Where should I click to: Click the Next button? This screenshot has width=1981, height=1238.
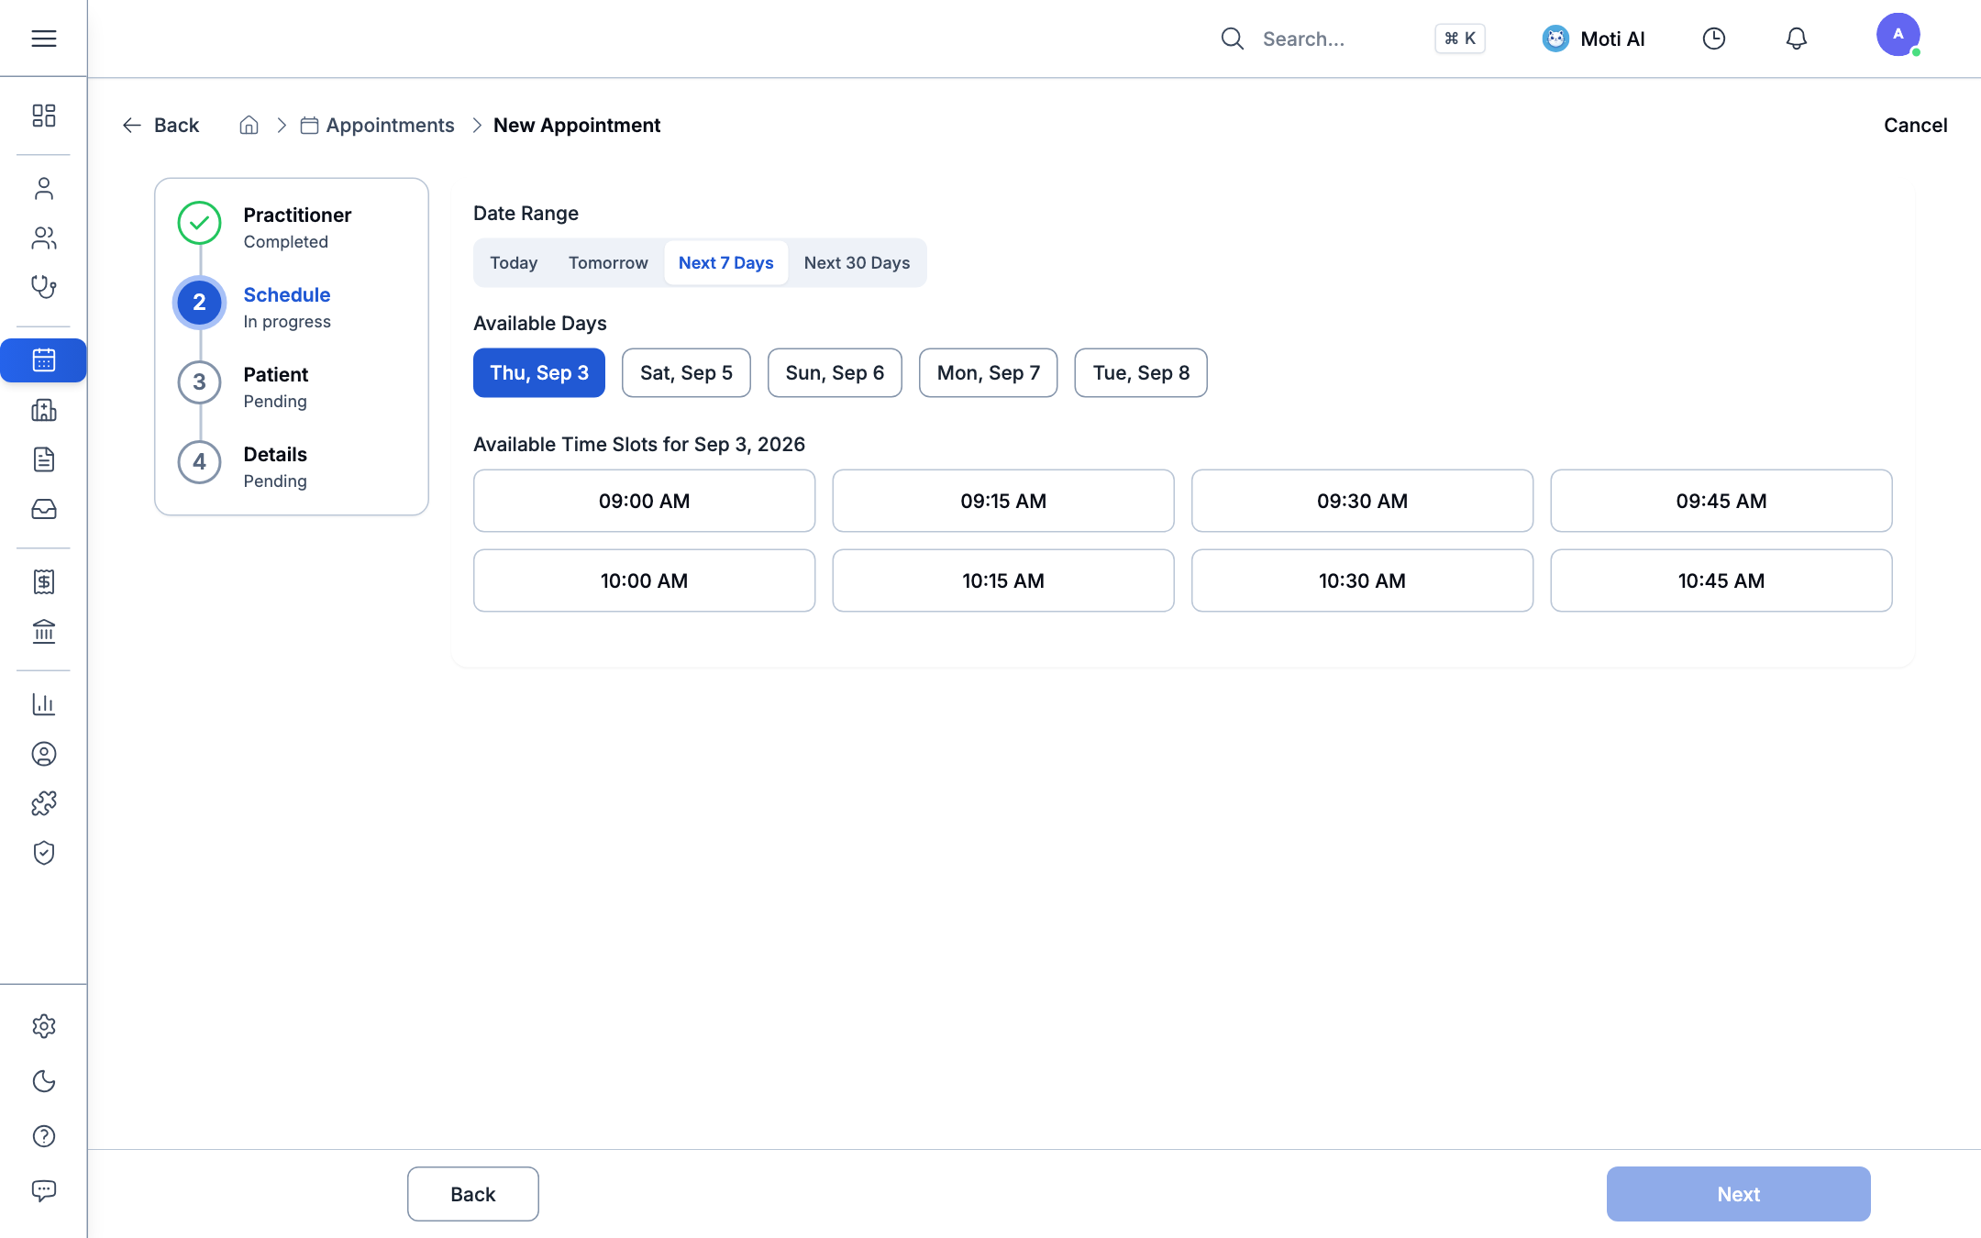tap(1738, 1194)
